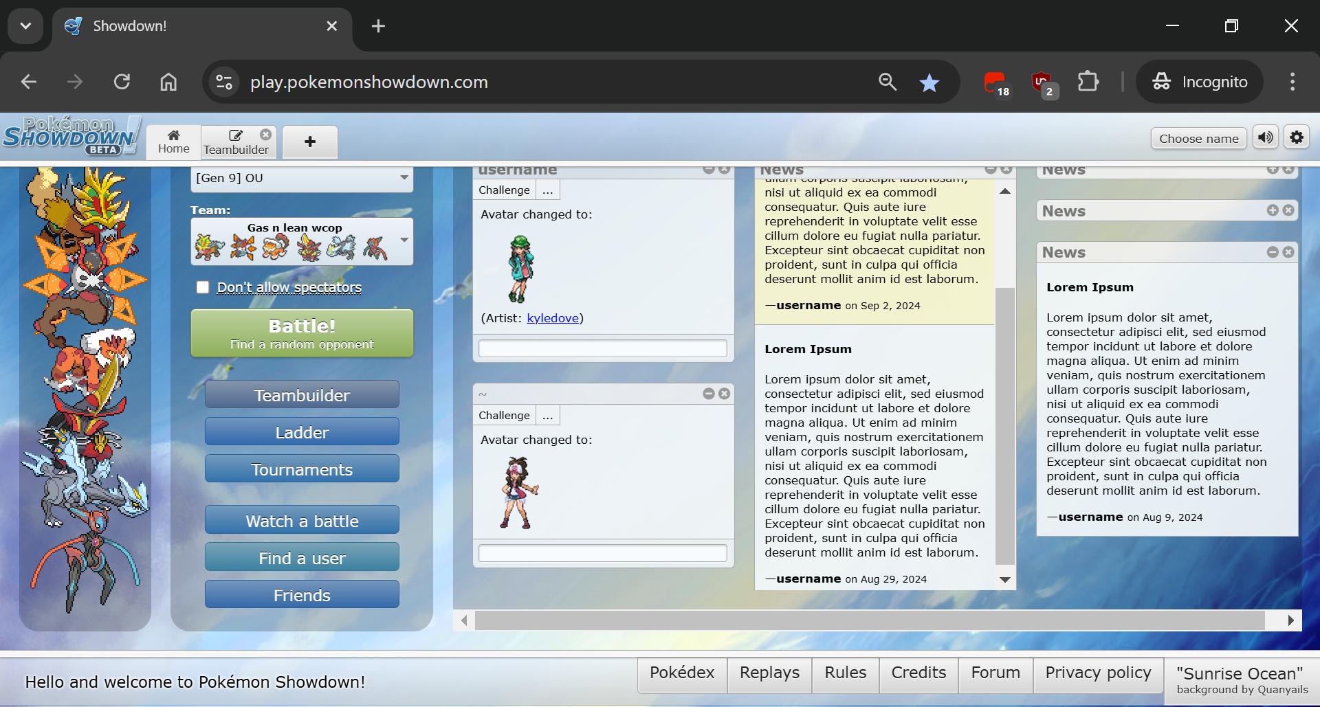Click the horizontal scrollbar thumb
The image size is (1320, 707).
point(870,620)
